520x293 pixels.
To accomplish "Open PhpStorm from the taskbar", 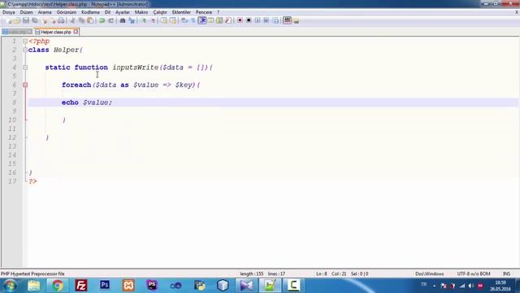I will pos(152,285).
